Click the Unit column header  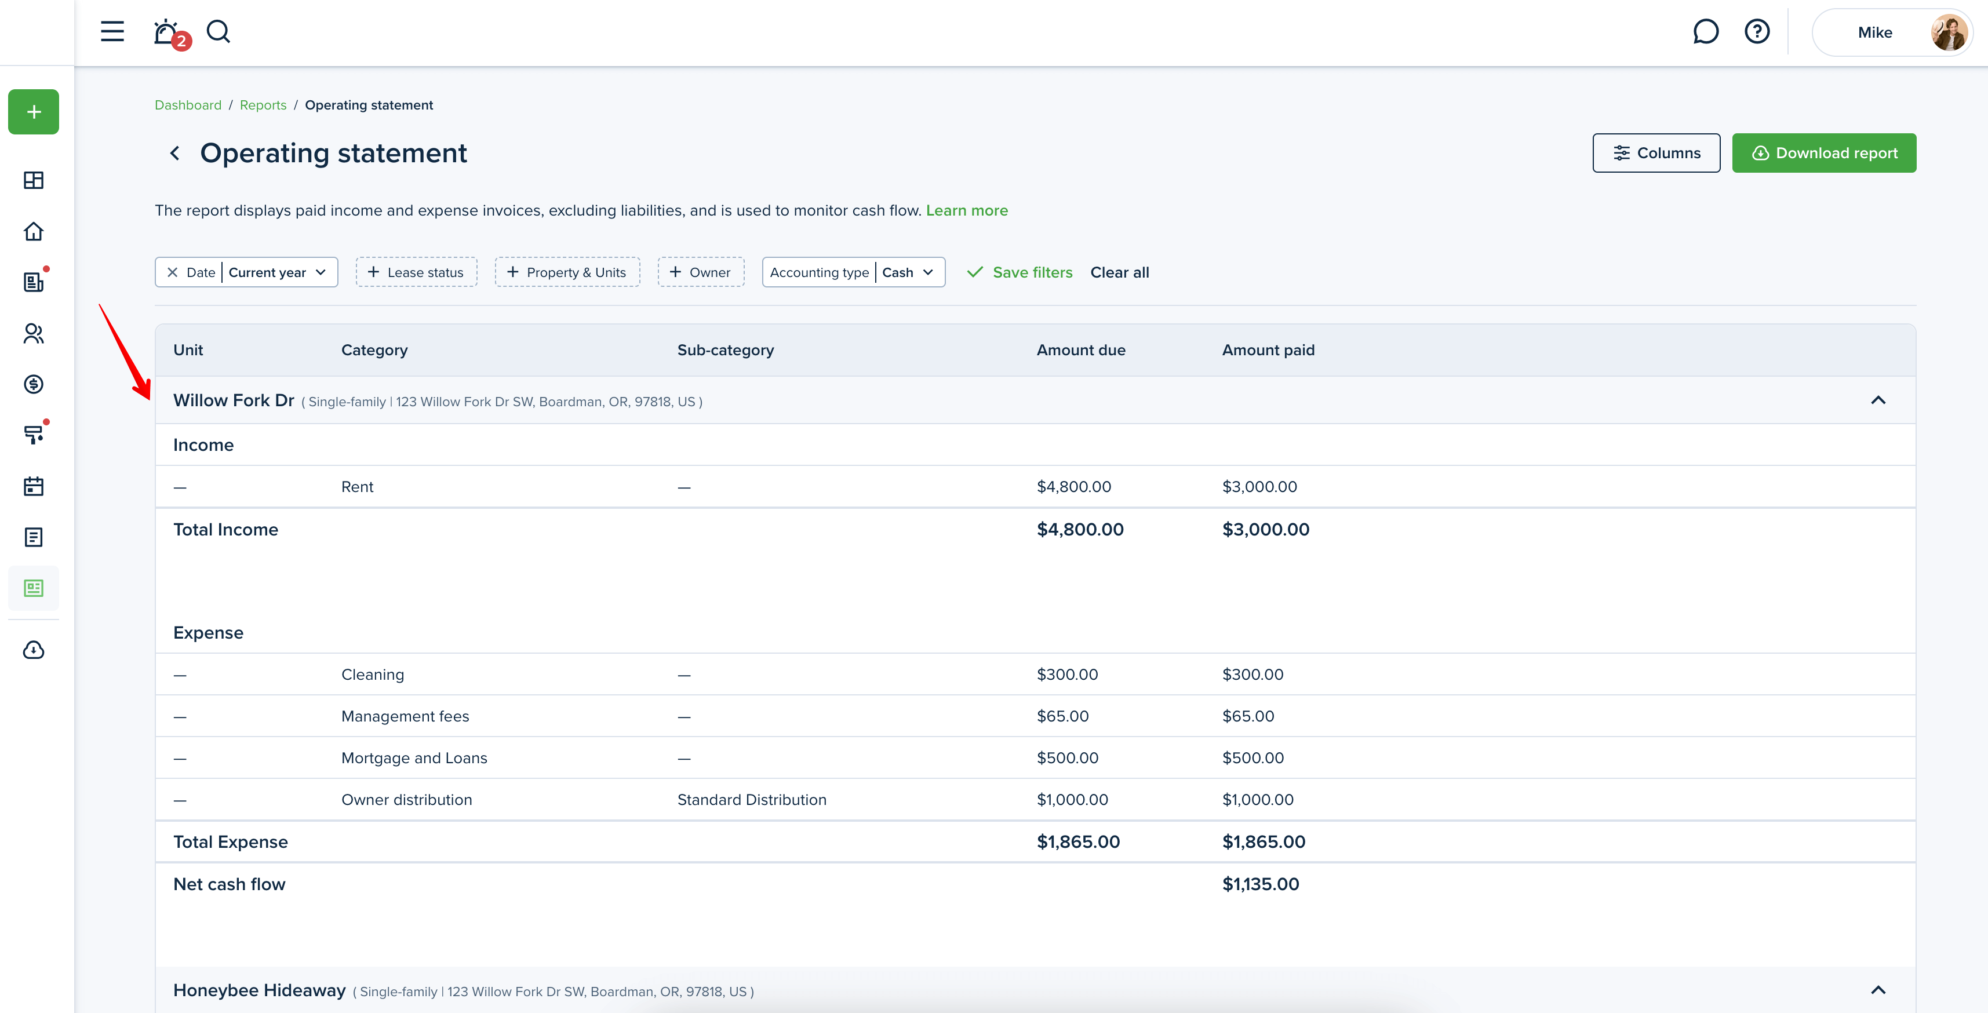(188, 350)
